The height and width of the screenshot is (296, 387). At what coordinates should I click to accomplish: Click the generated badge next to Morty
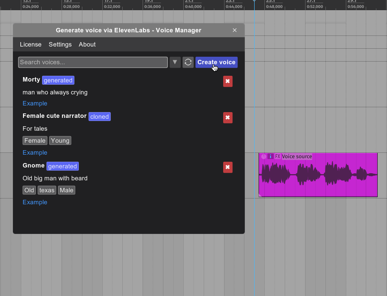point(58,80)
